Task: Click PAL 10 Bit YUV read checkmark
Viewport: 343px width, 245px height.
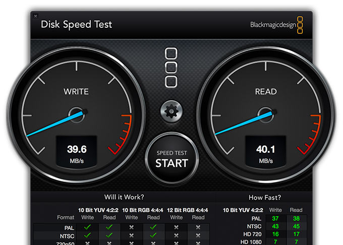Action: click(x=109, y=227)
